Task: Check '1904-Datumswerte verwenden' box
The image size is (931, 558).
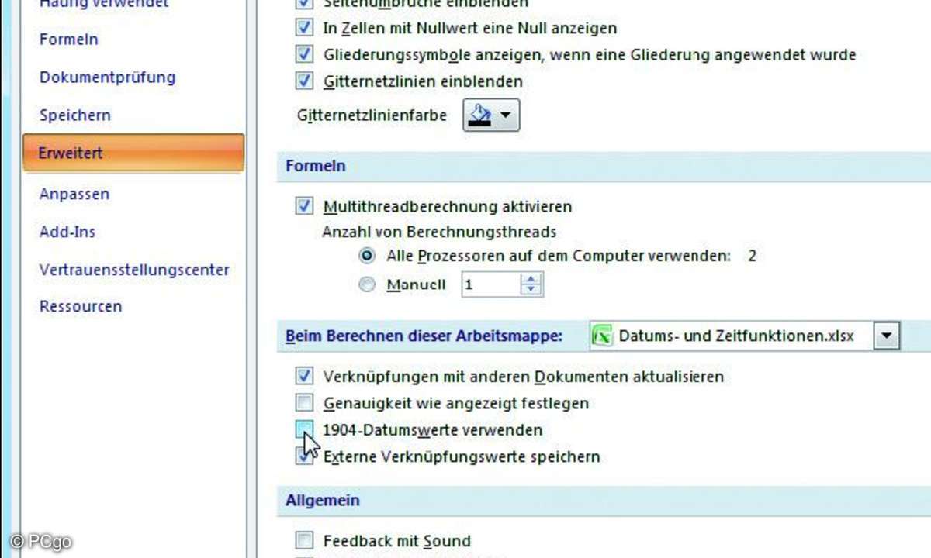Action: tap(304, 429)
